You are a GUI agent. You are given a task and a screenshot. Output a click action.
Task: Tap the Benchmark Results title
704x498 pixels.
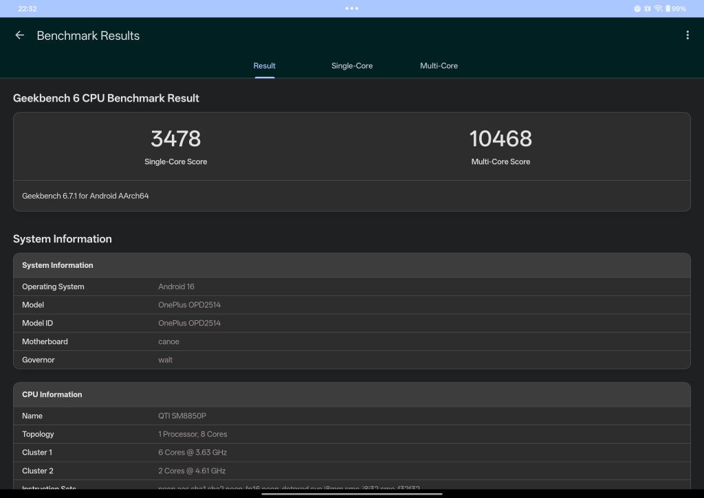click(88, 36)
